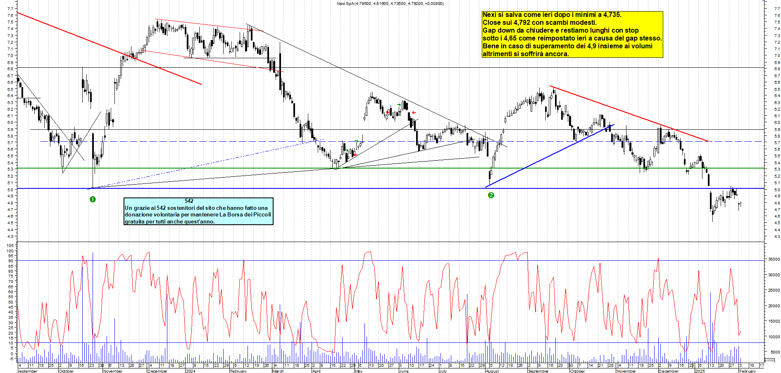Click the line 'Close sui 4,792 con scambi modesti'
The image size is (781, 373).
click(540, 23)
